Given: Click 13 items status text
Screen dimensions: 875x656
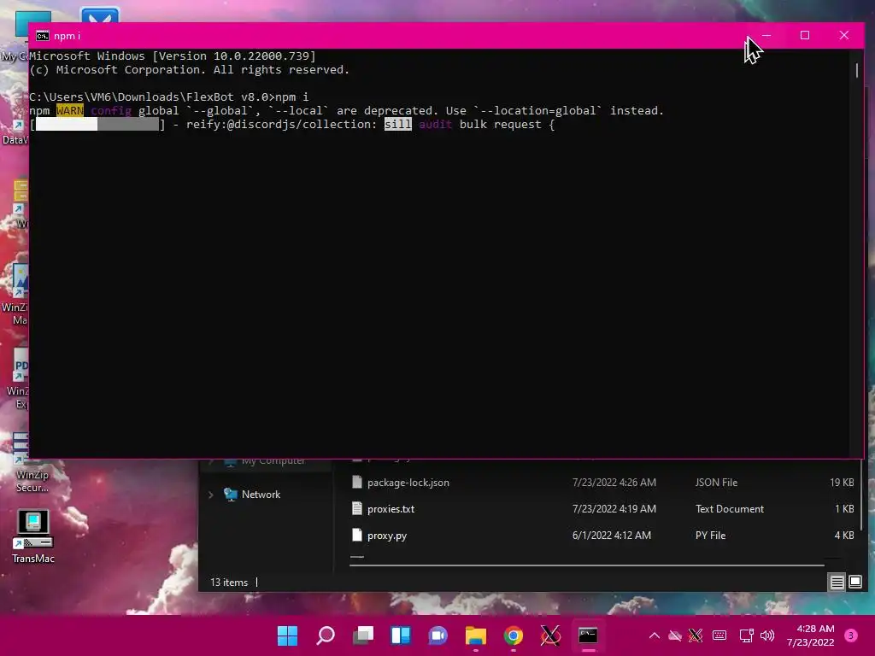Looking at the screenshot, I should coord(229,583).
